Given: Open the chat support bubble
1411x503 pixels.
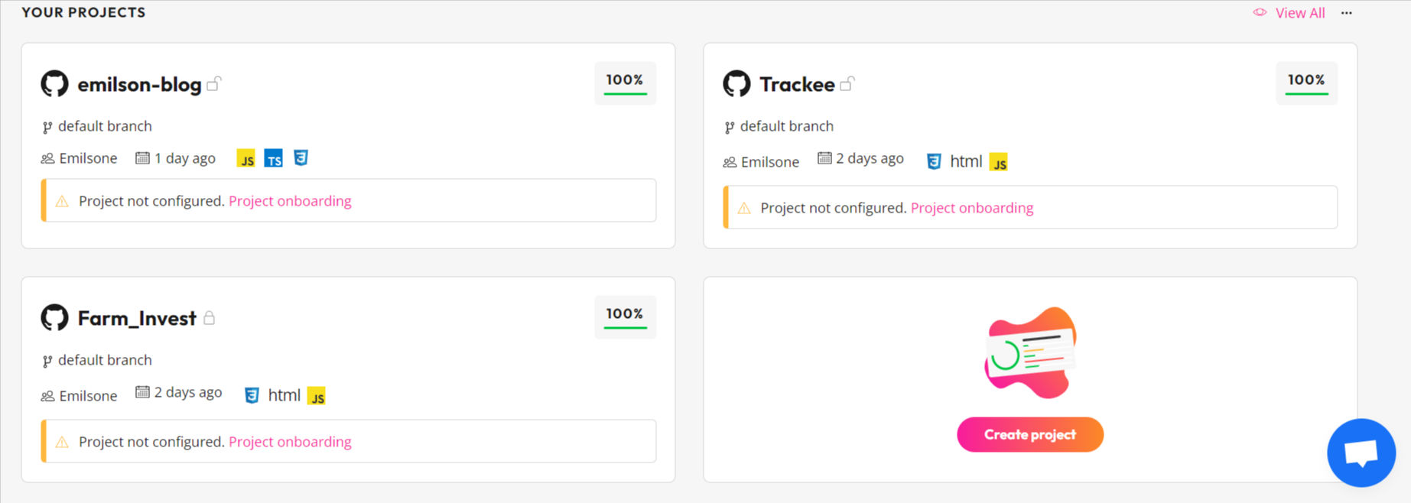Looking at the screenshot, I should tap(1361, 453).
